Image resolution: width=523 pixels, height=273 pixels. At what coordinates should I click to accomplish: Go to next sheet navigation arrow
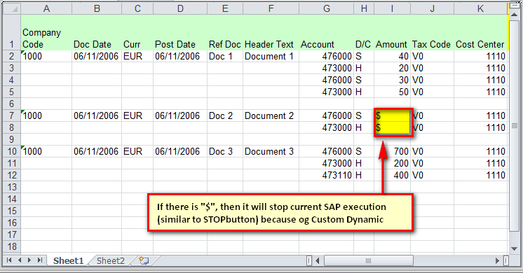click(29, 260)
